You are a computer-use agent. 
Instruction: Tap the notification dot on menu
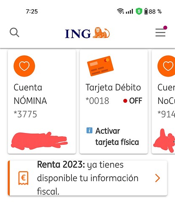(x=165, y=27)
